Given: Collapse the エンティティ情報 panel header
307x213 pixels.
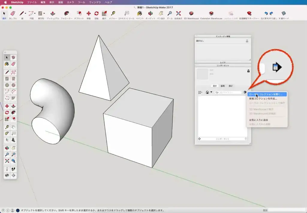Looking at the screenshot, I should (x=223, y=36).
